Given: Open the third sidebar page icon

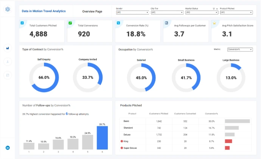Looking at the screenshot, I should 8,75.
